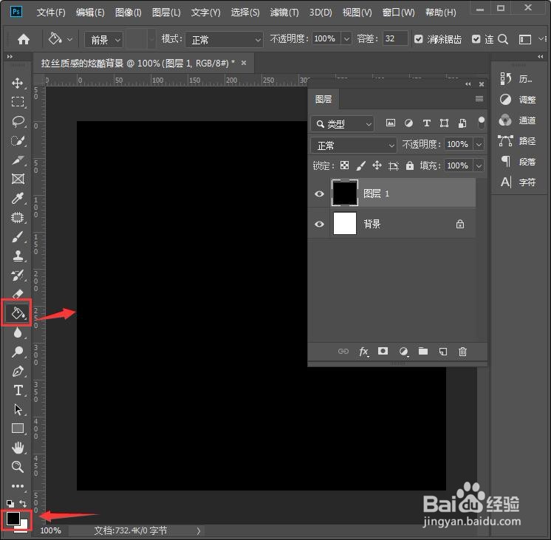Select the Eyedropper tool
The image size is (551, 540).
(18, 198)
